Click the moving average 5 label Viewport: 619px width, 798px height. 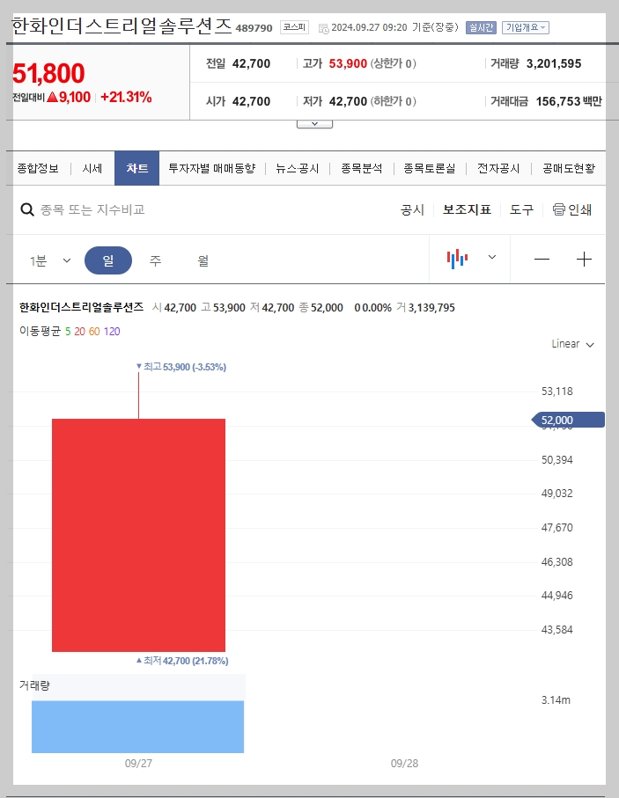tap(68, 332)
